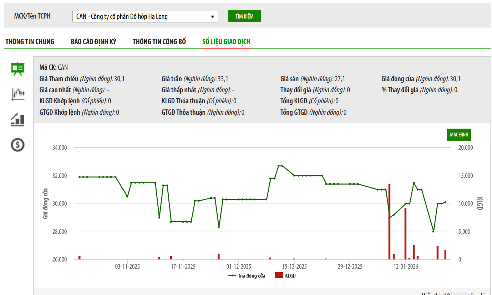Open the BÁO CÁO ĐỊNH KỲ tab
This screenshot has width=492, height=295.
[93, 42]
